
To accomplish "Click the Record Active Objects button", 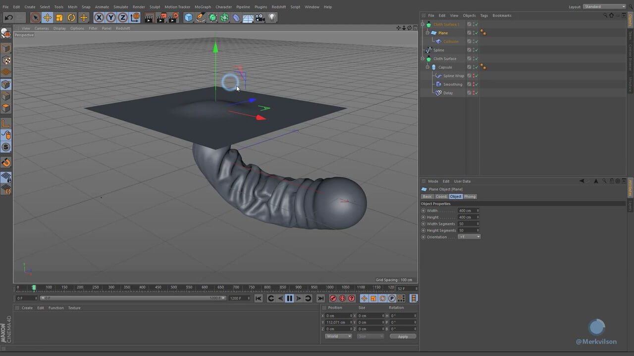I will pos(333,298).
